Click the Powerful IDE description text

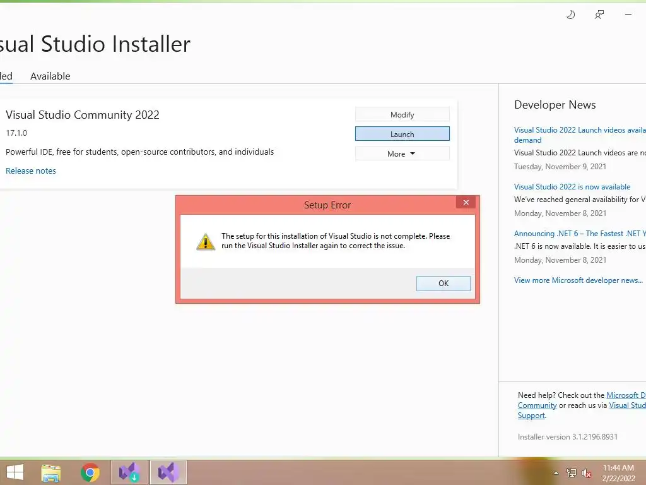(139, 152)
